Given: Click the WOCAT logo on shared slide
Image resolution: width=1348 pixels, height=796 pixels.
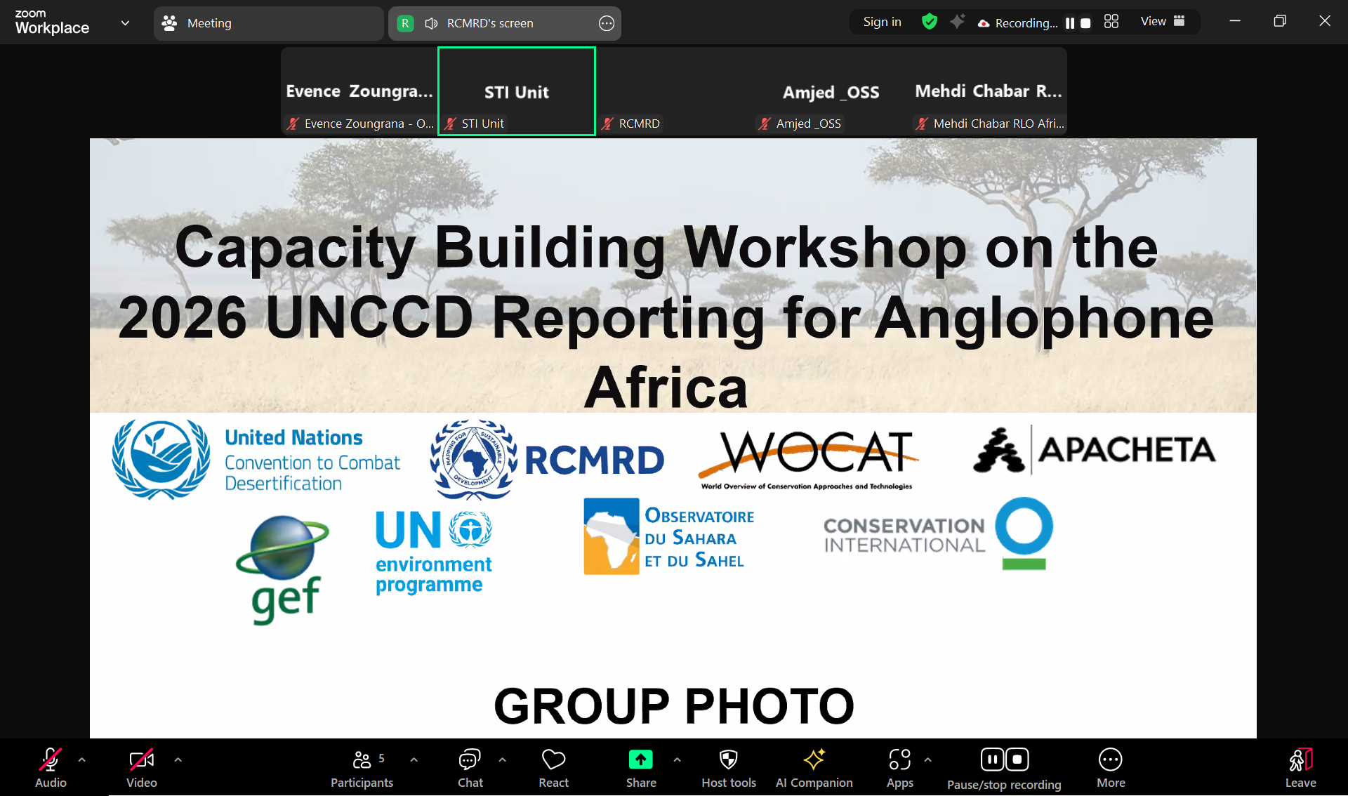Looking at the screenshot, I should (x=808, y=460).
